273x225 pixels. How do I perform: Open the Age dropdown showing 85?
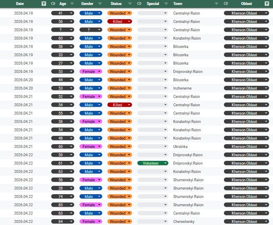point(63,205)
